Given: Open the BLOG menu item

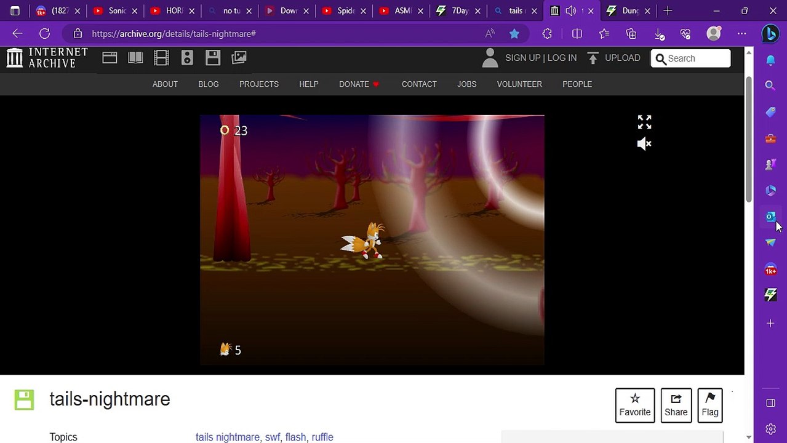Looking at the screenshot, I should click(209, 84).
